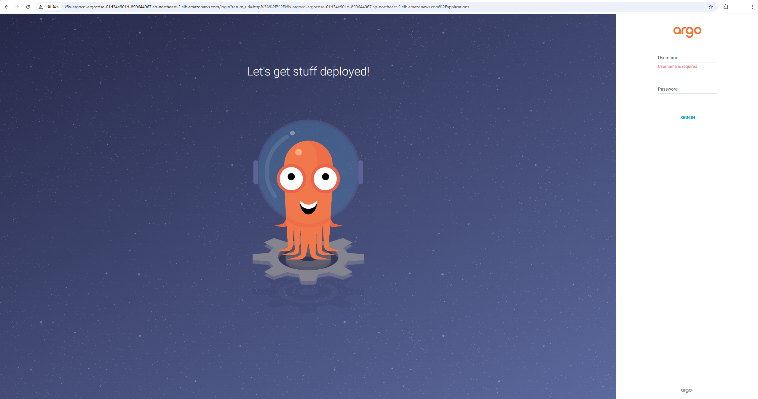This screenshot has width=758, height=399.
Task: Focus the Password input field
Action: (687, 89)
